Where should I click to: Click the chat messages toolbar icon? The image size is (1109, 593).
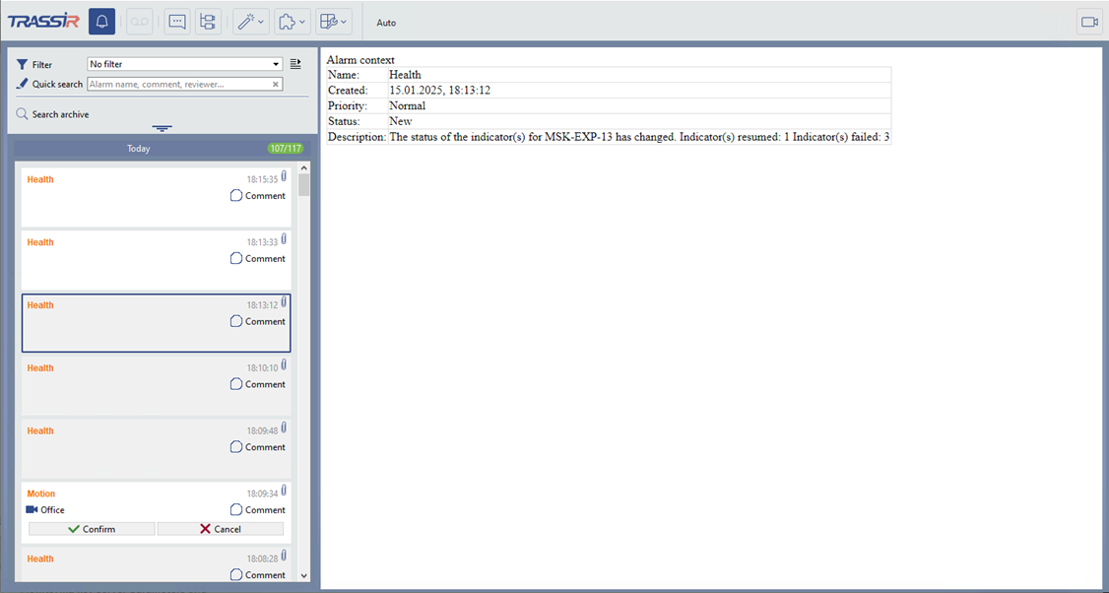click(177, 22)
